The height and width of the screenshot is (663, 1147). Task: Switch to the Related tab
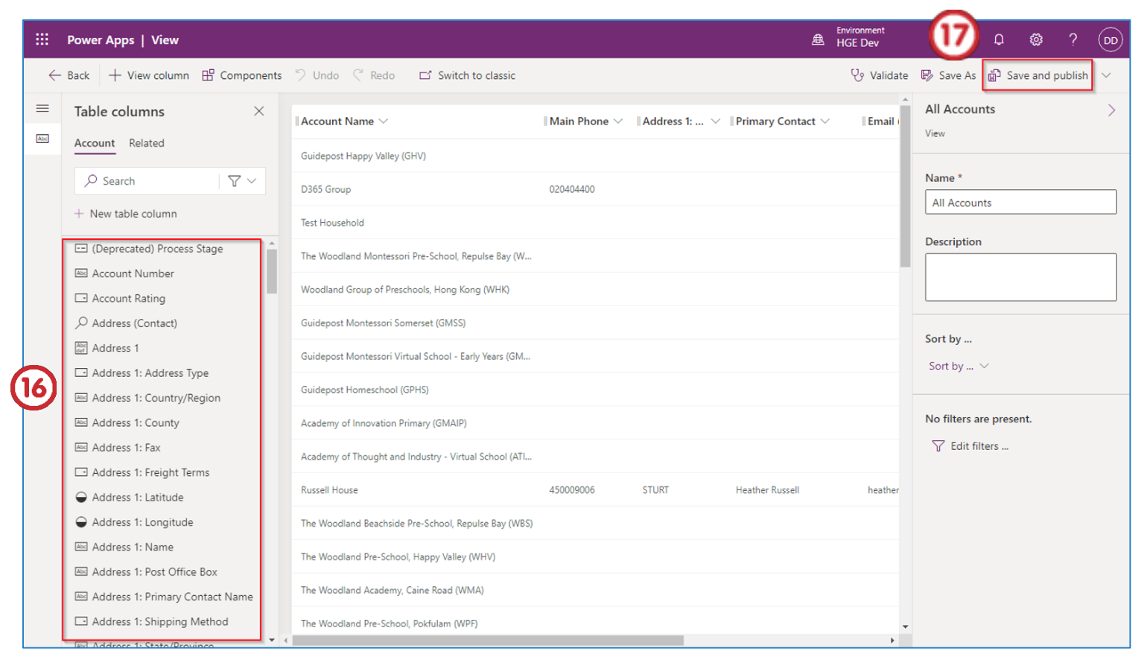pos(146,143)
